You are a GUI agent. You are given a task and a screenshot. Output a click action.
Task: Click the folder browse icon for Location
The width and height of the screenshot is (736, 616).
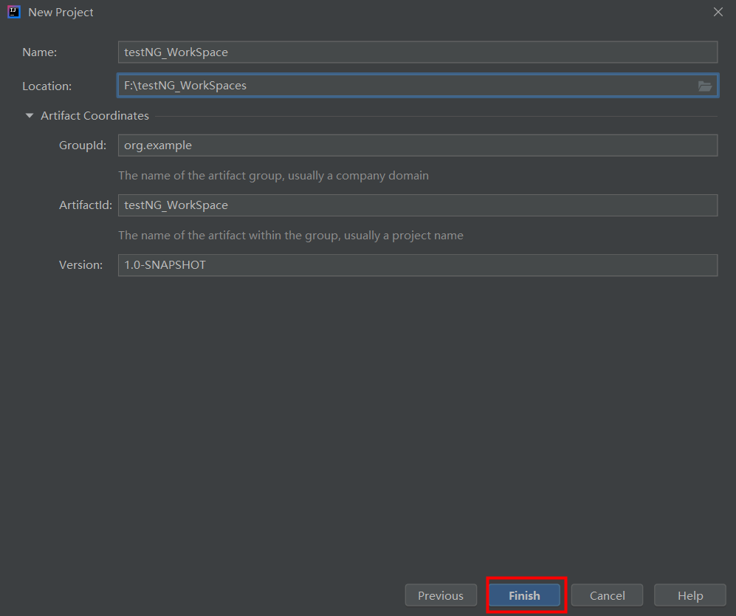point(705,85)
